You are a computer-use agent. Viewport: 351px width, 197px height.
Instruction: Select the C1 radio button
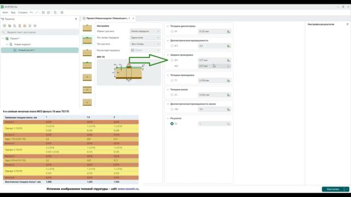coord(172,95)
